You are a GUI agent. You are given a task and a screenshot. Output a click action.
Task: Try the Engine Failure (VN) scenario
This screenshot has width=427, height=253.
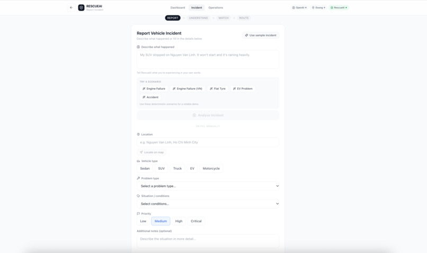point(188,89)
